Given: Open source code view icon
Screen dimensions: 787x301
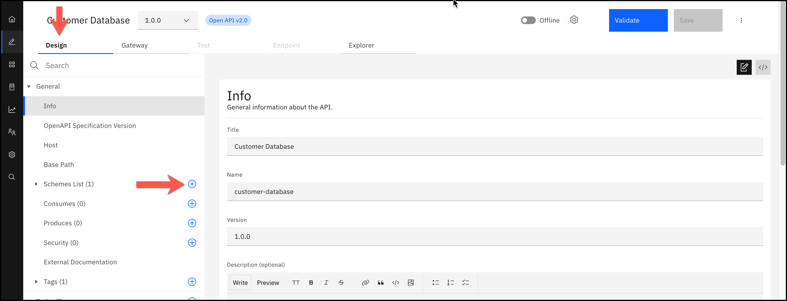Looking at the screenshot, I should (x=763, y=67).
